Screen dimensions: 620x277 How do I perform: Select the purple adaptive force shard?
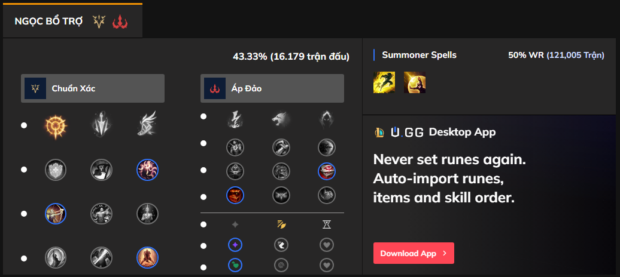[235, 244]
